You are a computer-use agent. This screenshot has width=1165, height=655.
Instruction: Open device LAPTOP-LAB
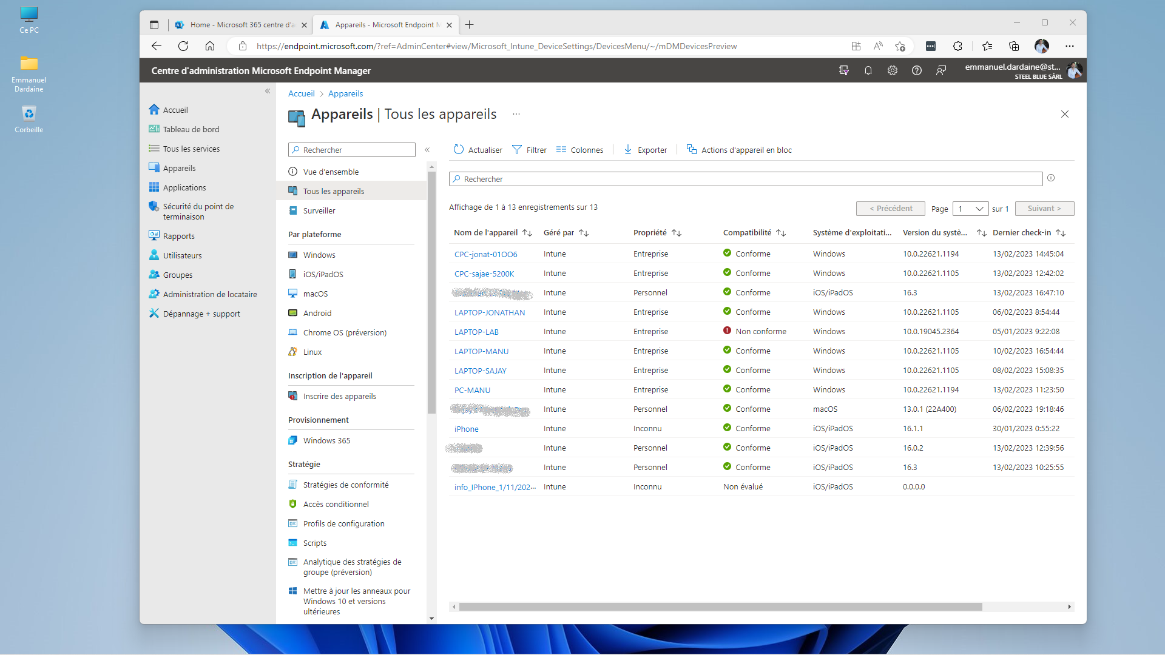click(476, 332)
